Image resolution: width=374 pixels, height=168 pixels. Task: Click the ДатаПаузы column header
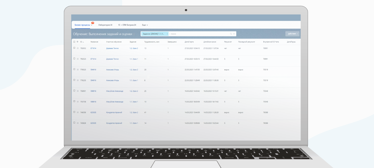(x=291, y=42)
